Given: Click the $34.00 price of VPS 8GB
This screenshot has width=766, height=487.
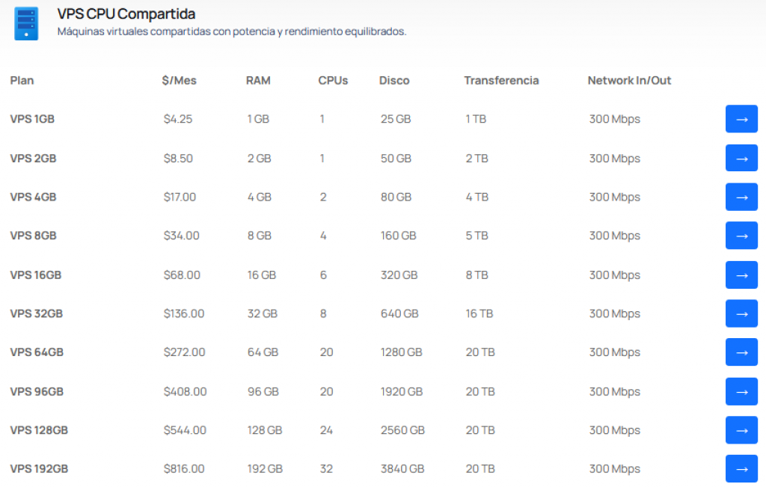Looking at the screenshot, I should (x=181, y=236).
